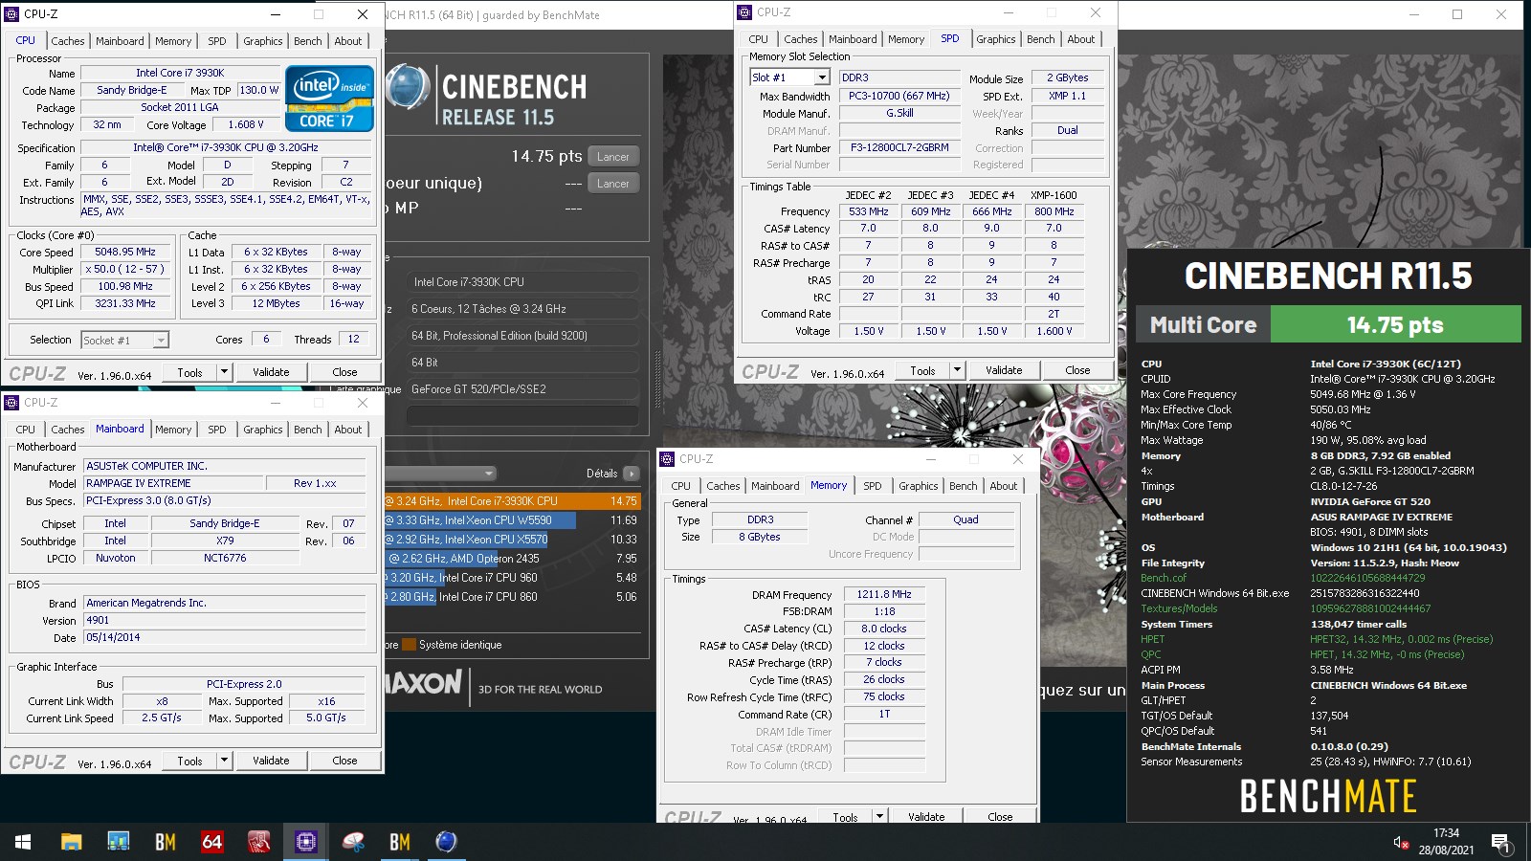Select the AMD Opteron 2435 ranking row
1531x861 pixels.
coord(513,559)
